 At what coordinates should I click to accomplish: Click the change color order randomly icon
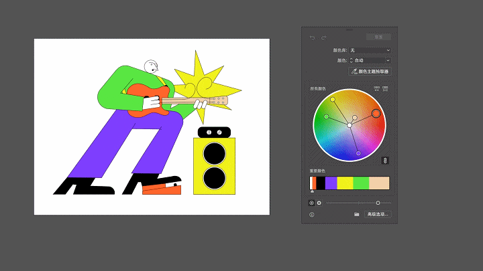376,88
